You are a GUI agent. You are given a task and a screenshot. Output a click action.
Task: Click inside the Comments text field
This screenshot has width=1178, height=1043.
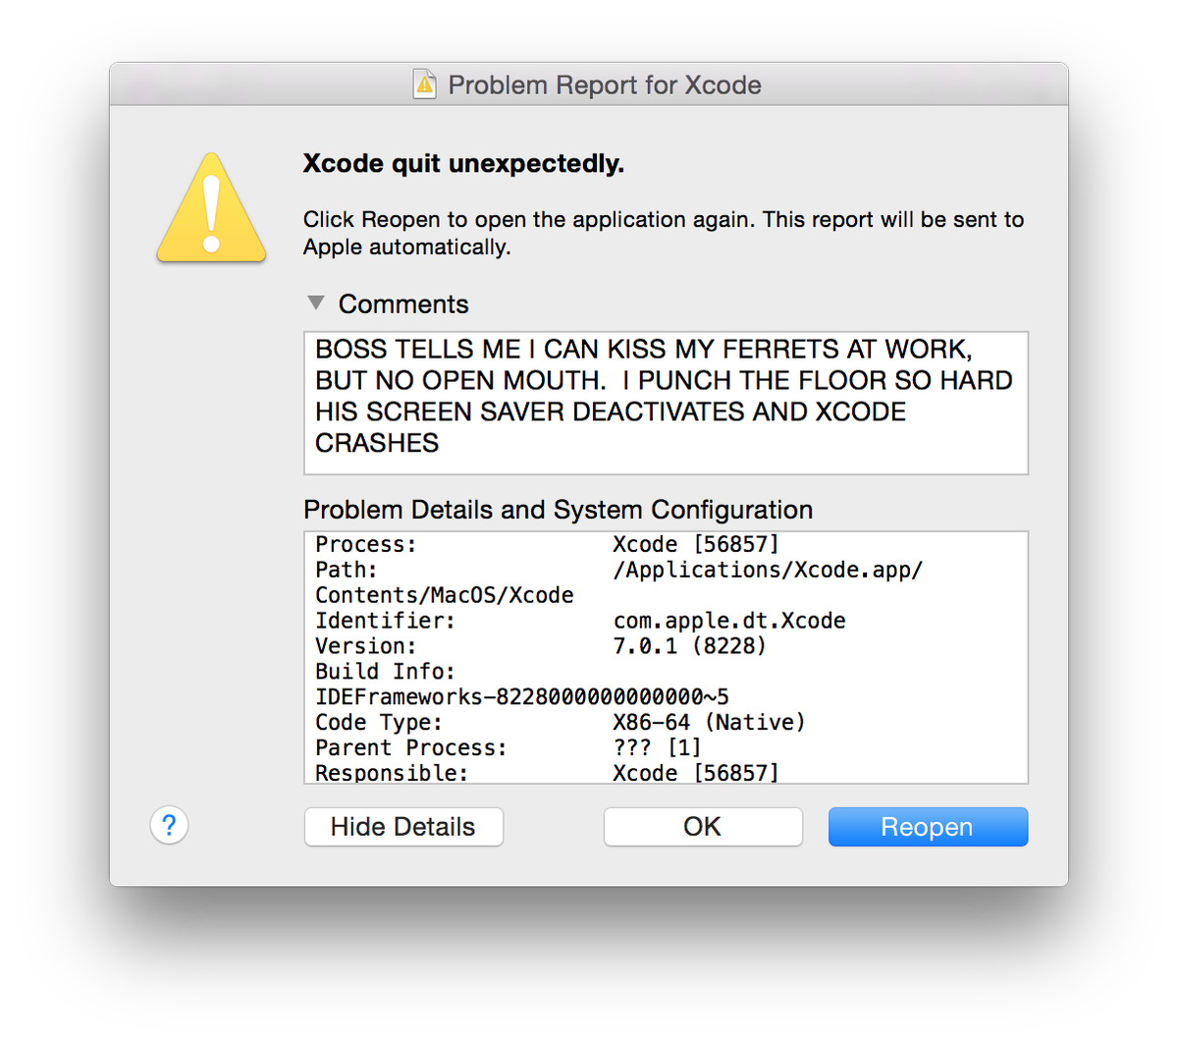tap(666, 403)
